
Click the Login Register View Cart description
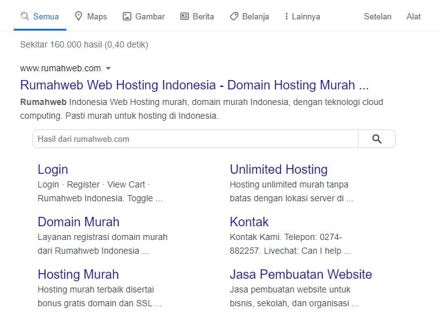tap(100, 191)
